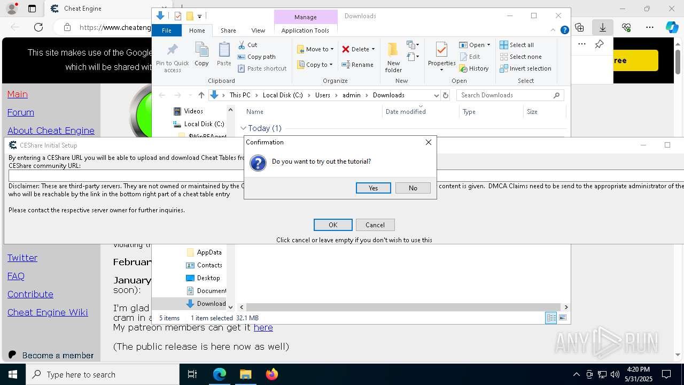The image size is (684, 385).
Task: Expand the address bar history dropdown
Action: click(436, 95)
